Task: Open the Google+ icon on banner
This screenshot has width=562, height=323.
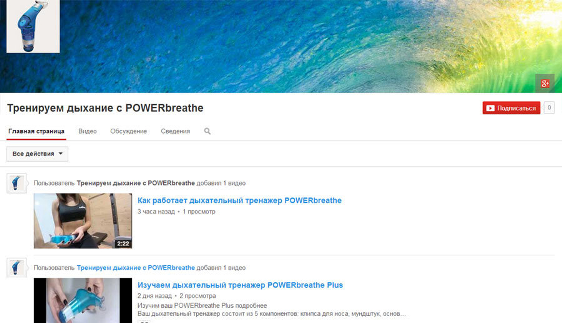Action: pos(545,83)
